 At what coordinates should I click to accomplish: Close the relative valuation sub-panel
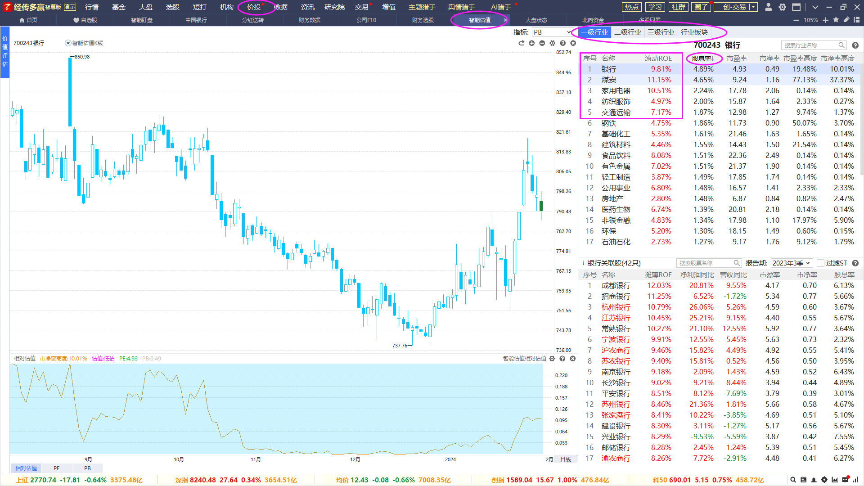573,359
